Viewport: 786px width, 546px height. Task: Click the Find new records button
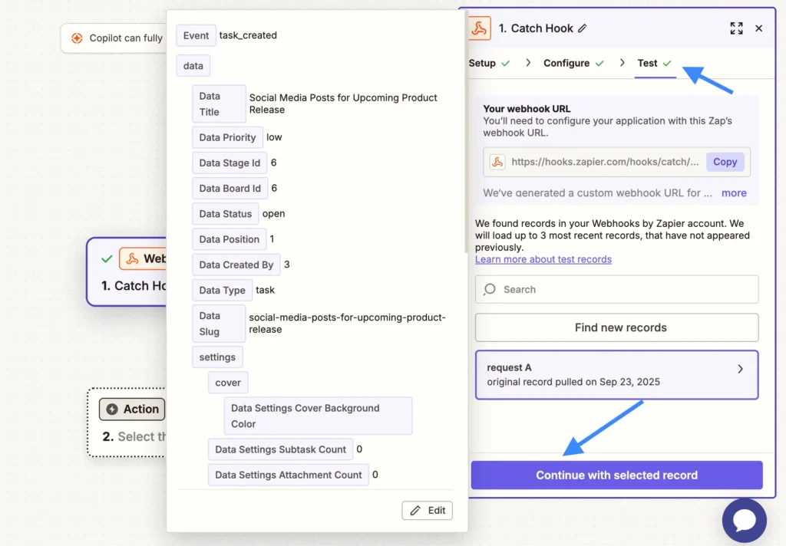click(x=616, y=327)
